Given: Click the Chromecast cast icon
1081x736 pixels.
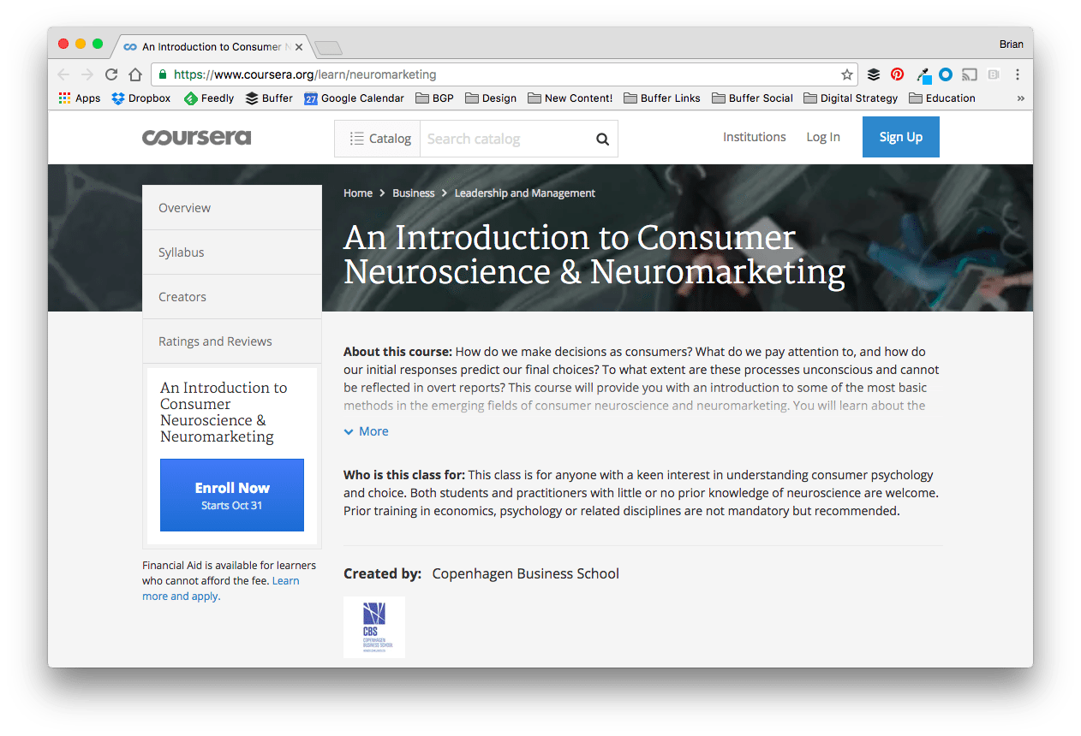Looking at the screenshot, I should (969, 74).
